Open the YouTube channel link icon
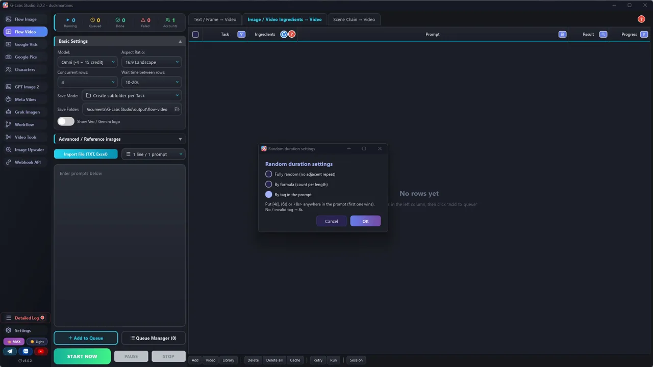 (x=41, y=351)
